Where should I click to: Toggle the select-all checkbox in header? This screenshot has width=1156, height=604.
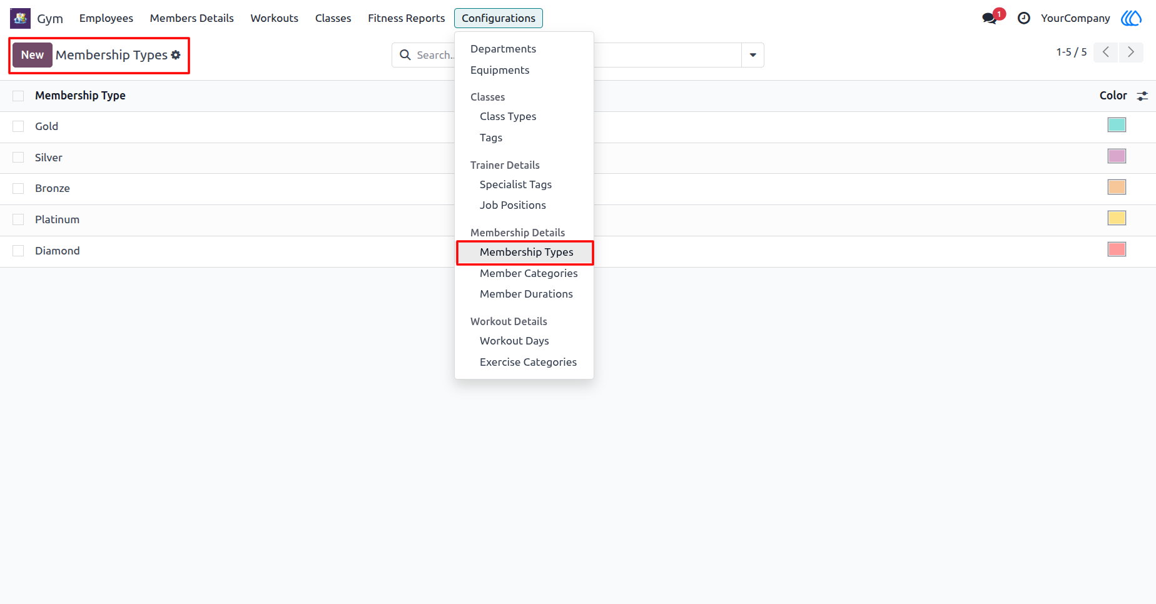click(18, 96)
